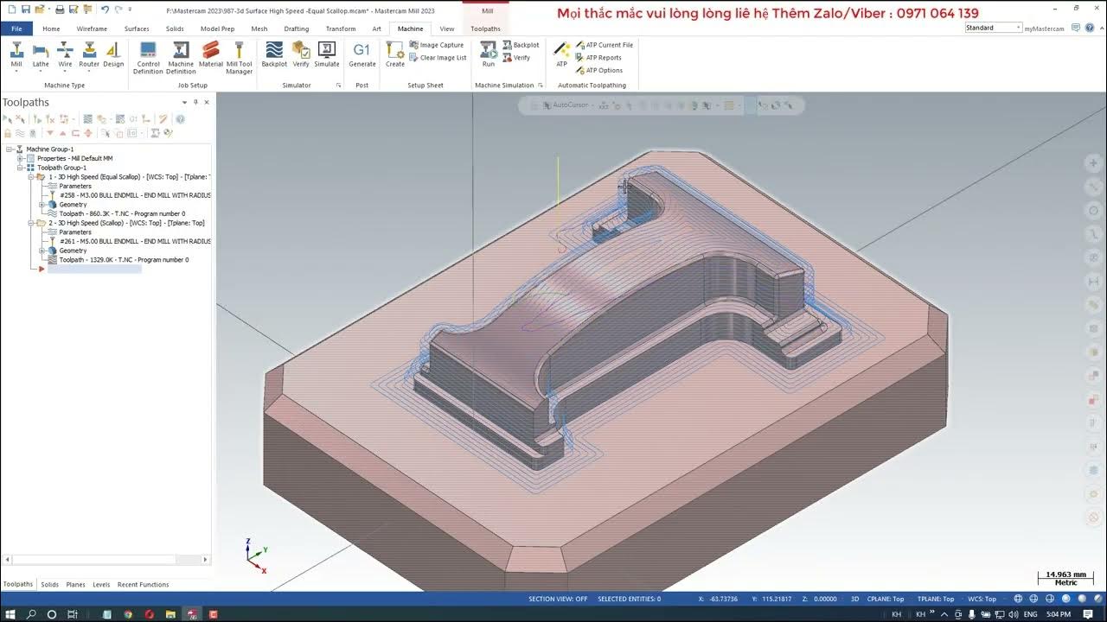Switch to the Solids ribbon tab
The image size is (1107, 622).
(x=175, y=29)
